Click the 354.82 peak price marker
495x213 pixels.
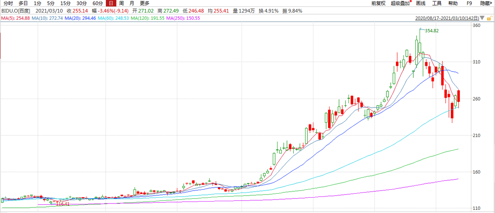pyautogui.click(x=431, y=30)
